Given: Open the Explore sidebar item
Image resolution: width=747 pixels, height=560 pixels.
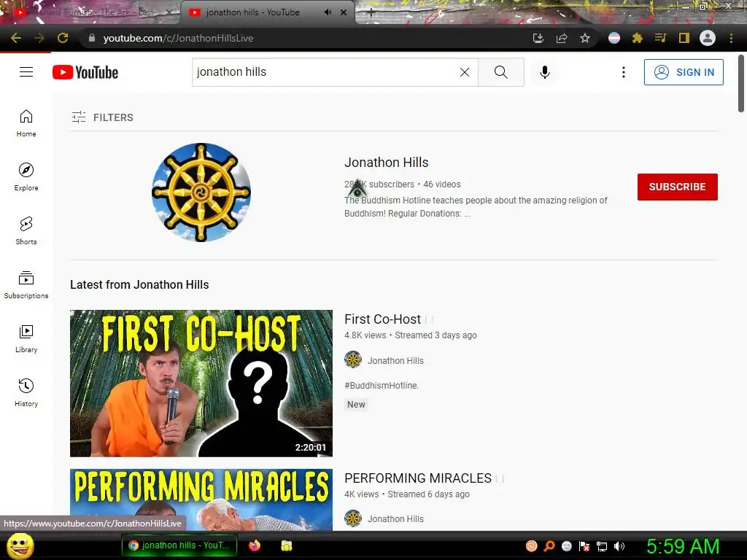Looking at the screenshot, I should 26,177.
